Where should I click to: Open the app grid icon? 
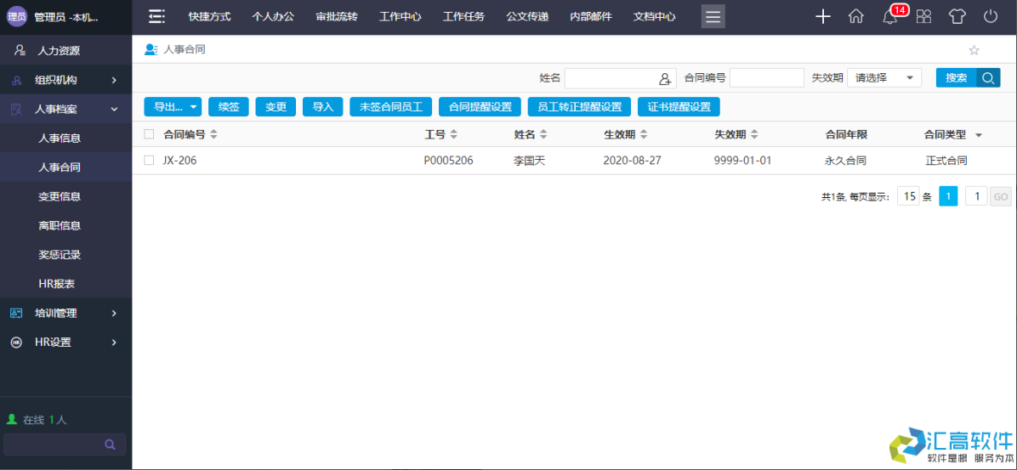(x=923, y=17)
